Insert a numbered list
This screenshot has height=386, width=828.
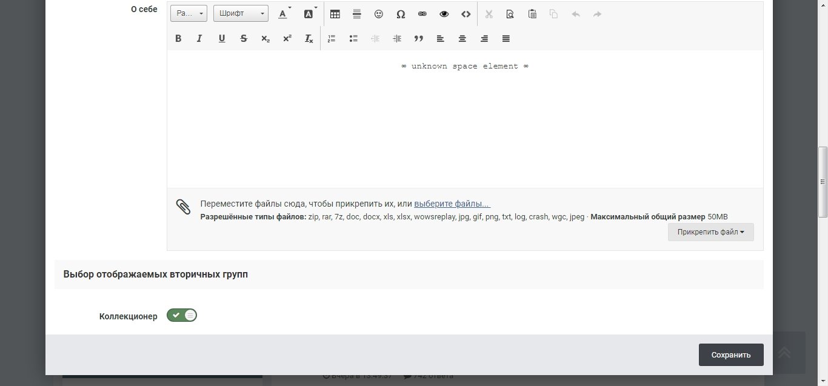(332, 39)
